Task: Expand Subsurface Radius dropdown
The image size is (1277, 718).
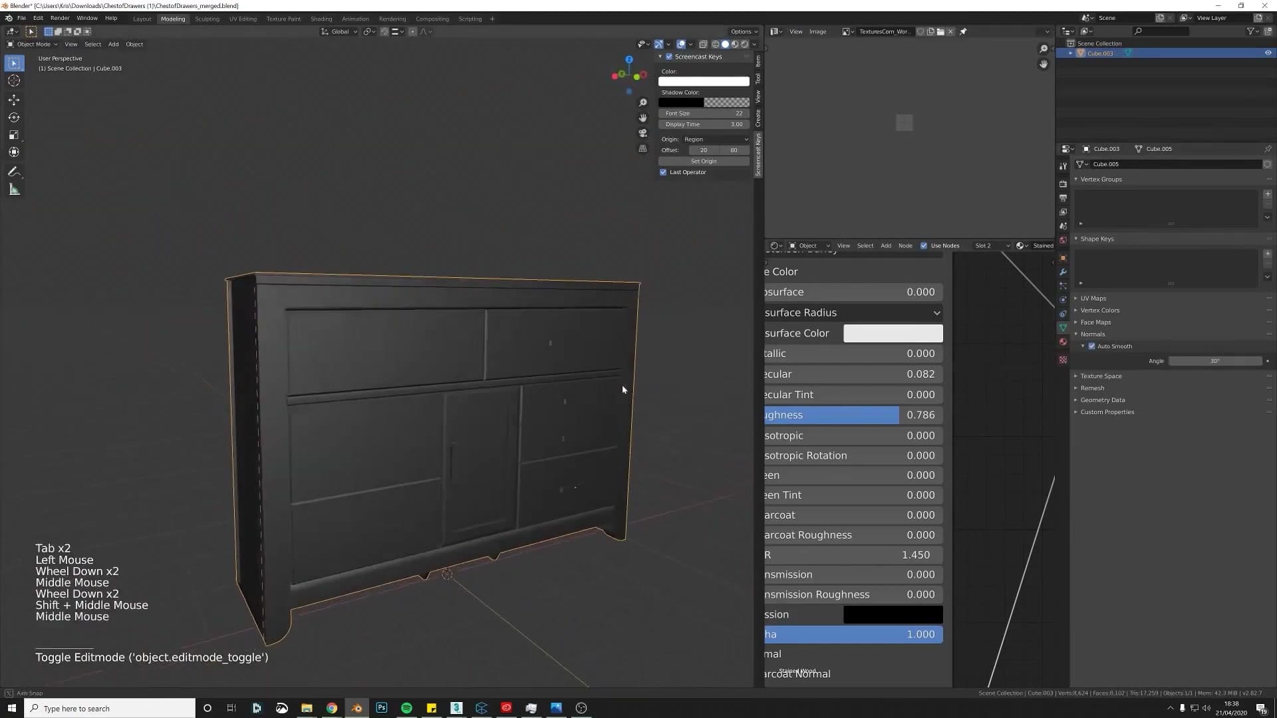Action: click(x=853, y=312)
